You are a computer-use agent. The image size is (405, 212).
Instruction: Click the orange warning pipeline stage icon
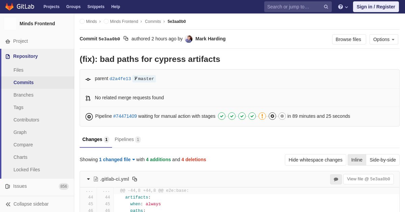point(262,116)
